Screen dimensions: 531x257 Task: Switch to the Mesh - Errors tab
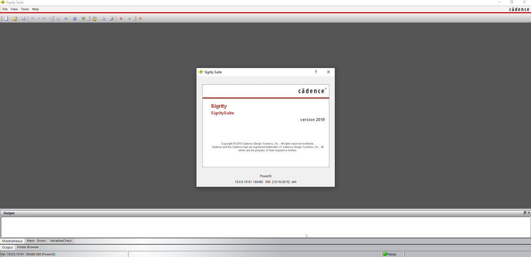36,241
